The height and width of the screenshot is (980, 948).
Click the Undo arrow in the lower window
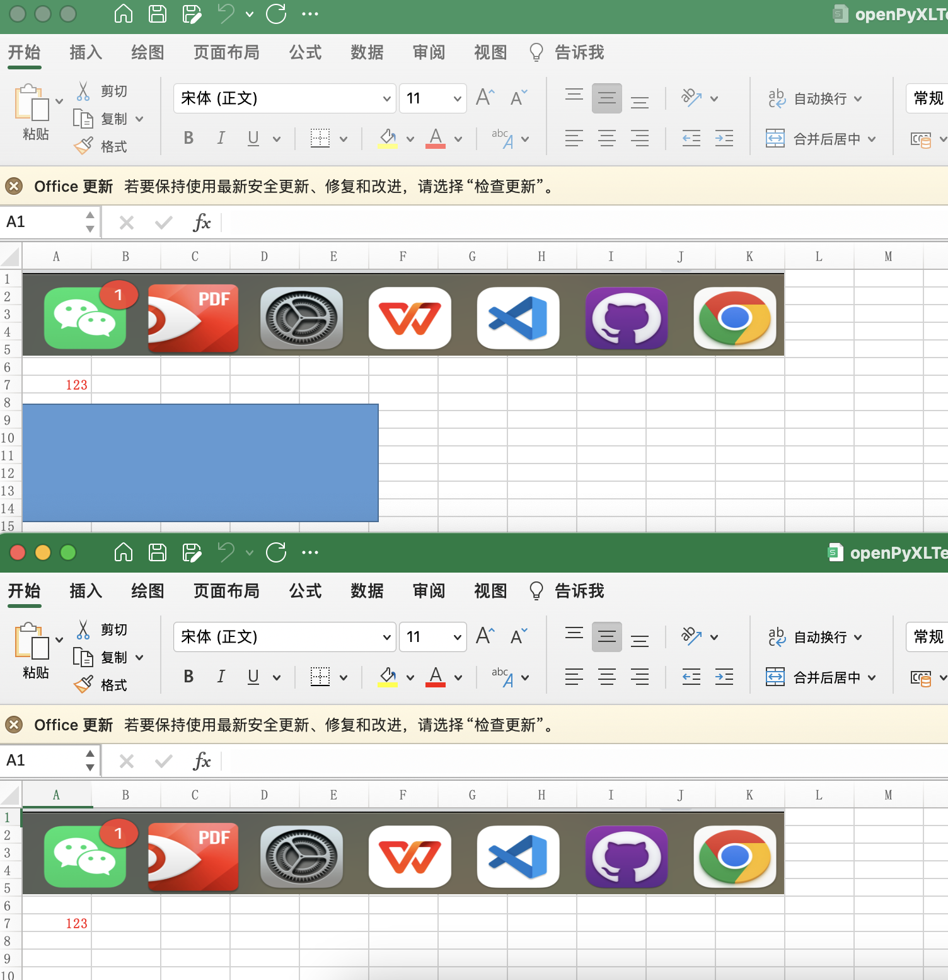[226, 552]
